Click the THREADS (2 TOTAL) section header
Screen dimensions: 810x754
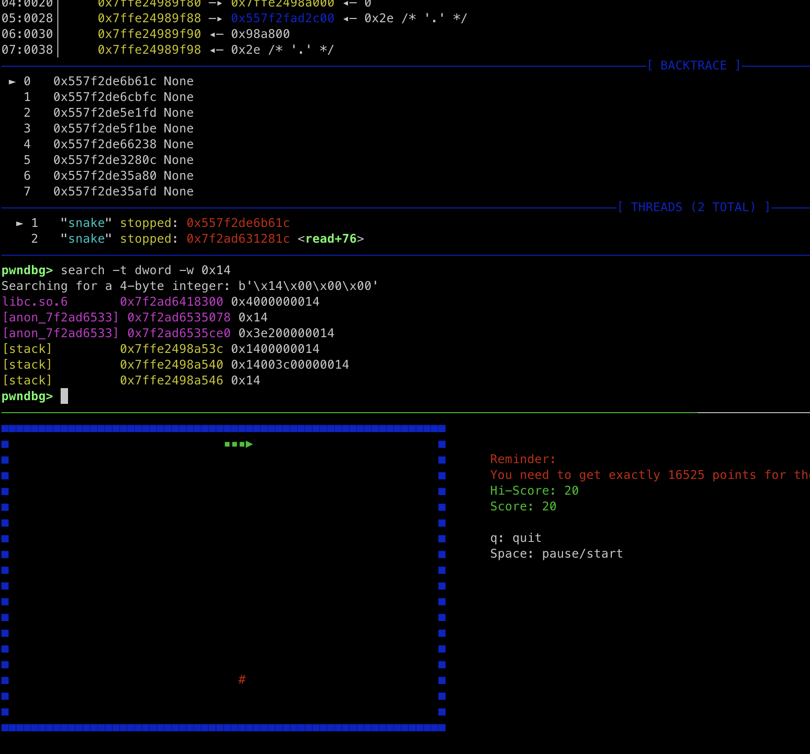[693, 207]
